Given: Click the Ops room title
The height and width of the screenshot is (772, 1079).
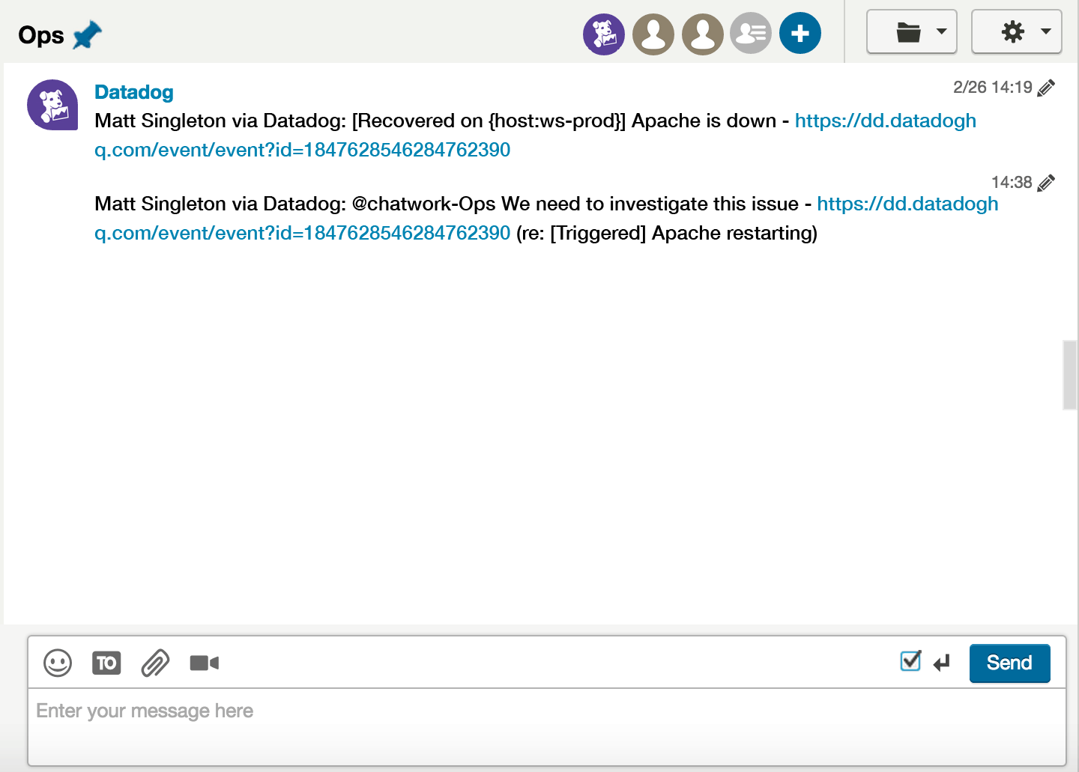Looking at the screenshot, I should (42, 34).
